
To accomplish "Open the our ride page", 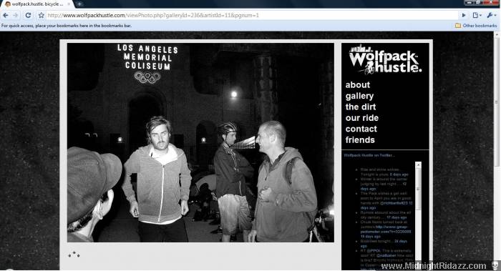I will click(362, 118).
